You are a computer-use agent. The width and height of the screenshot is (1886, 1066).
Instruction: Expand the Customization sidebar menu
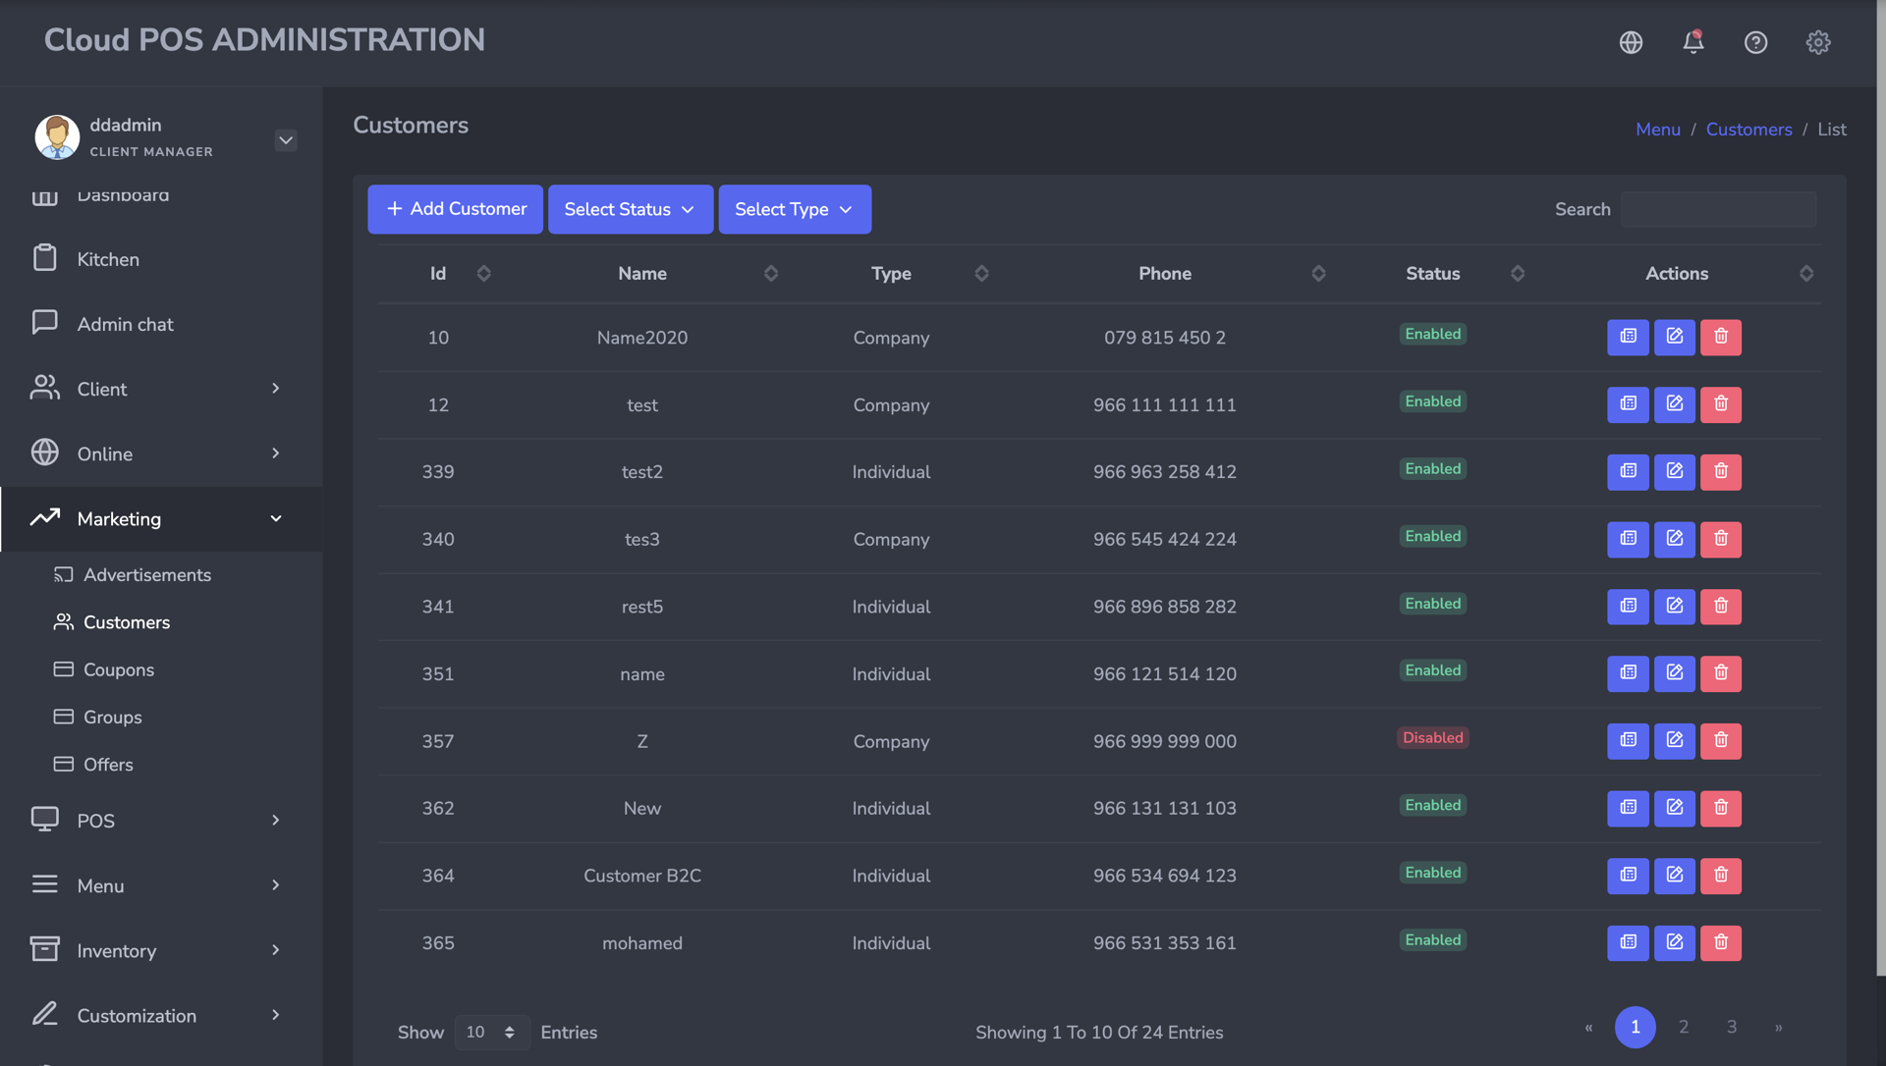click(161, 1015)
